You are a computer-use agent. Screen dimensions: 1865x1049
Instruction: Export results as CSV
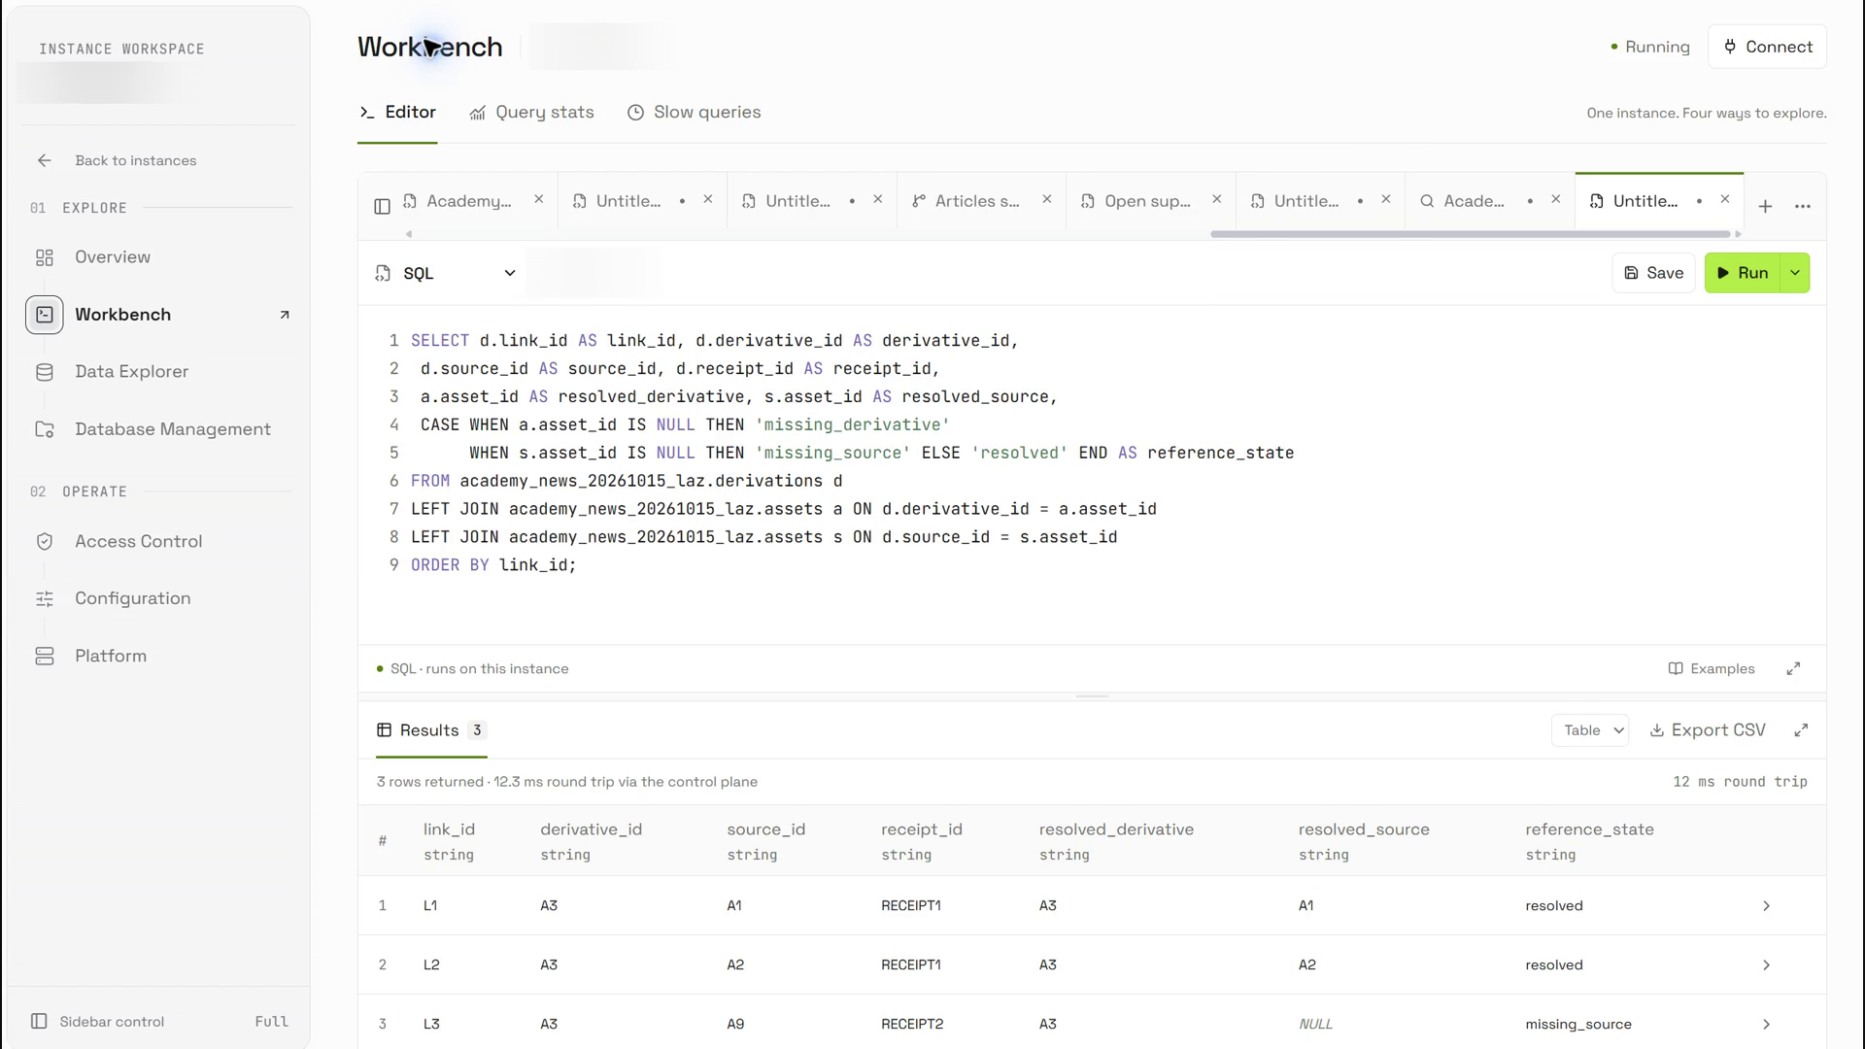1708,730
